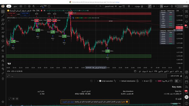Viewport: 189px width, 106px height.
Task: Open the object tree layers panel
Action: pyautogui.click(x=186, y=21)
